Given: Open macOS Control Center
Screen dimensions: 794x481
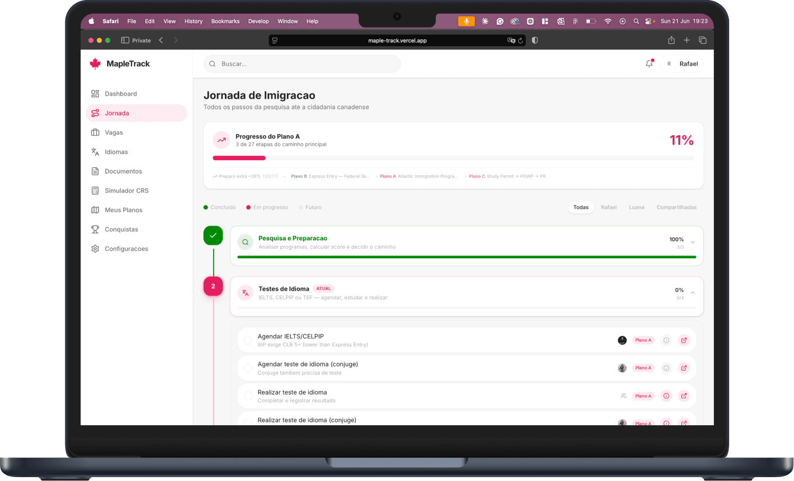Looking at the screenshot, I should (x=650, y=21).
